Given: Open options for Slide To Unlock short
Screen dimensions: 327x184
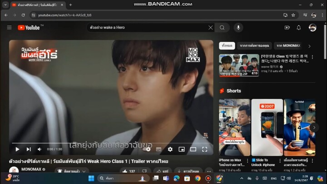Looking at the screenshot, I should pyautogui.click(x=280, y=161).
